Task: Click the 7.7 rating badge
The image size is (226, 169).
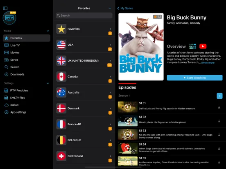Action: click(x=157, y=17)
